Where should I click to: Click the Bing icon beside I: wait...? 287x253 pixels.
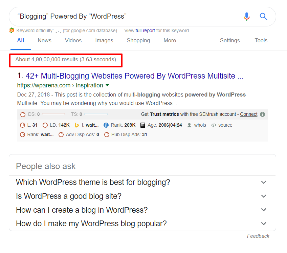click(77, 125)
